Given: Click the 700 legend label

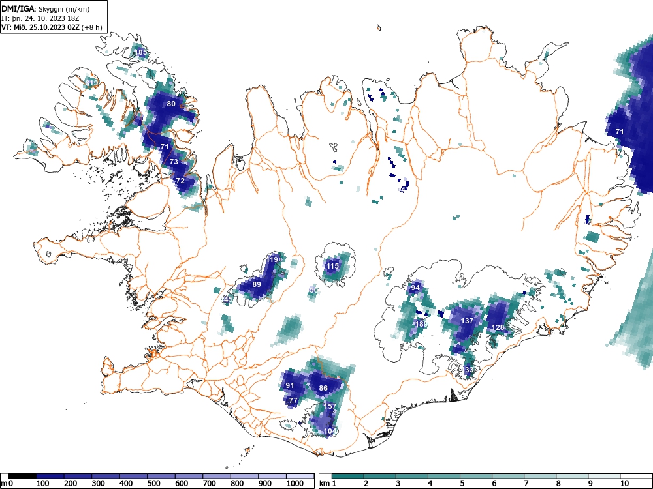Looking at the screenshot, I should click(x=210, y=484).
